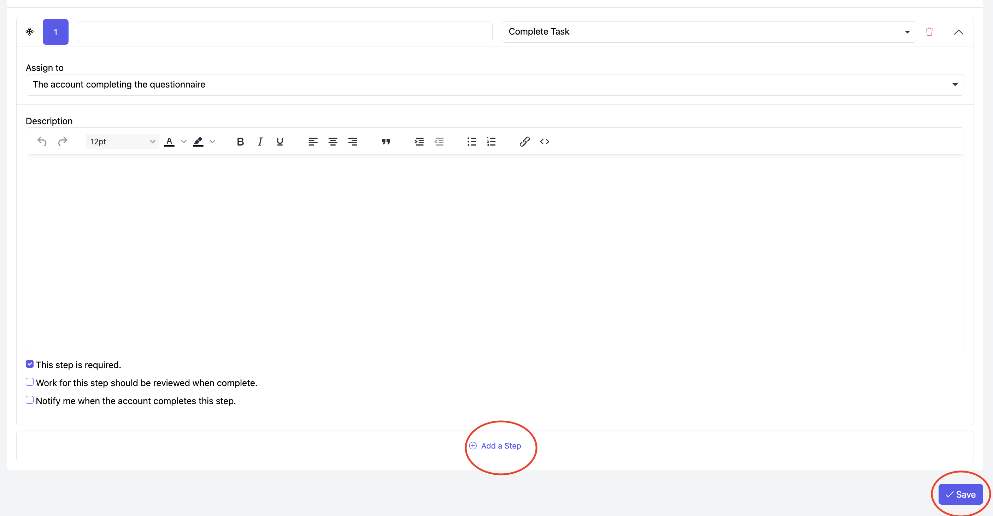
Task: Click the undo icon in editor toolbar
Action: (42, 142)
